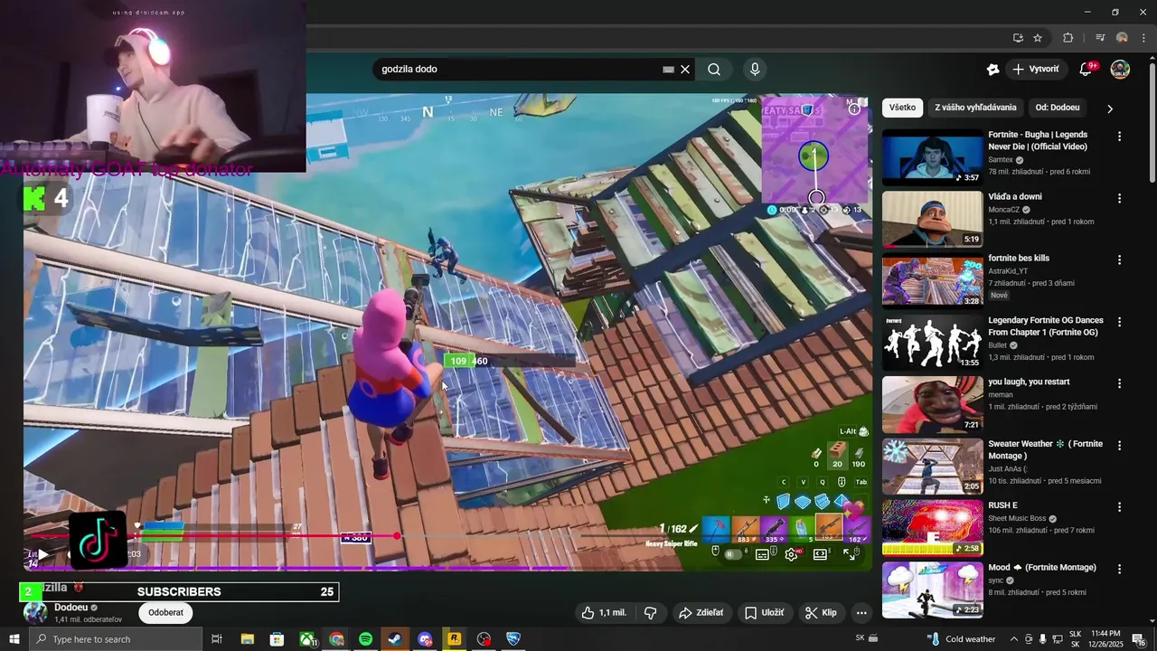The height and width of the screenshot is (651, 1157).
Task: Create a clip with Klip button
Action: click(x=822, y=612)
